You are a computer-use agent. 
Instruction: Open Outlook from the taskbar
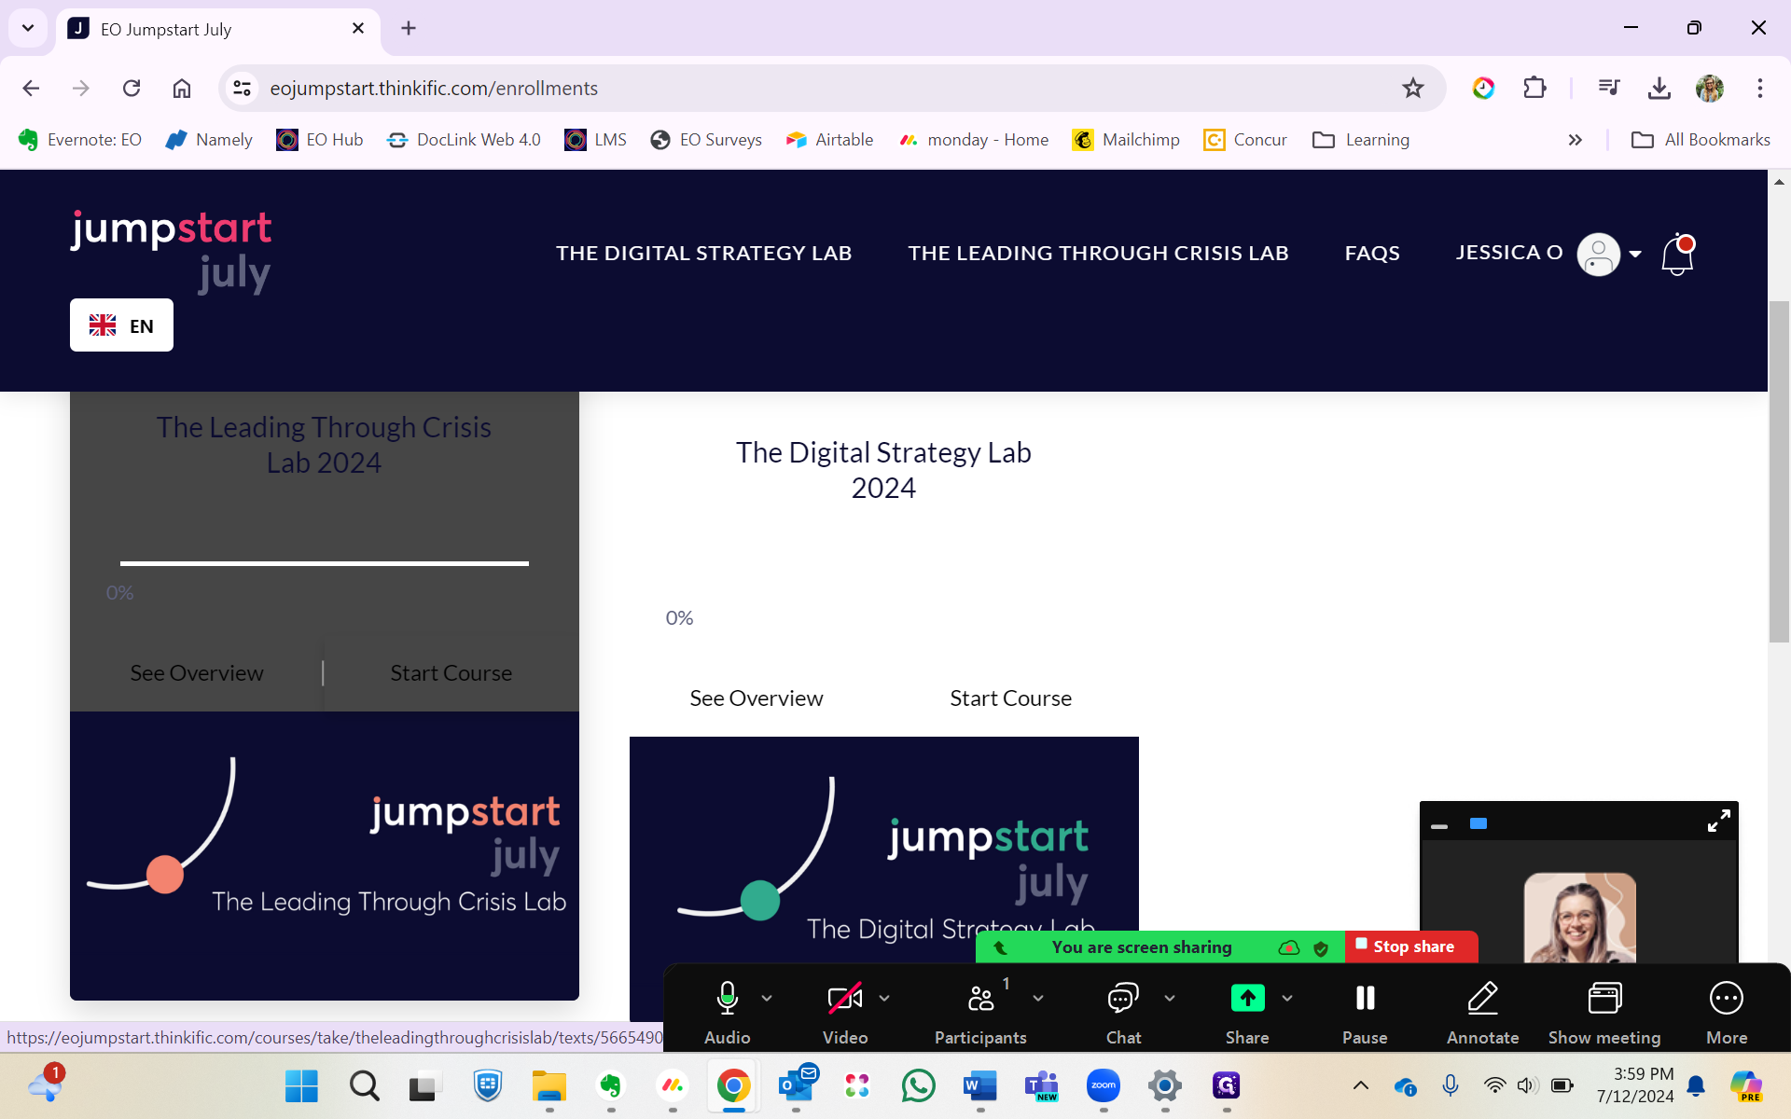coord(798,1085)
